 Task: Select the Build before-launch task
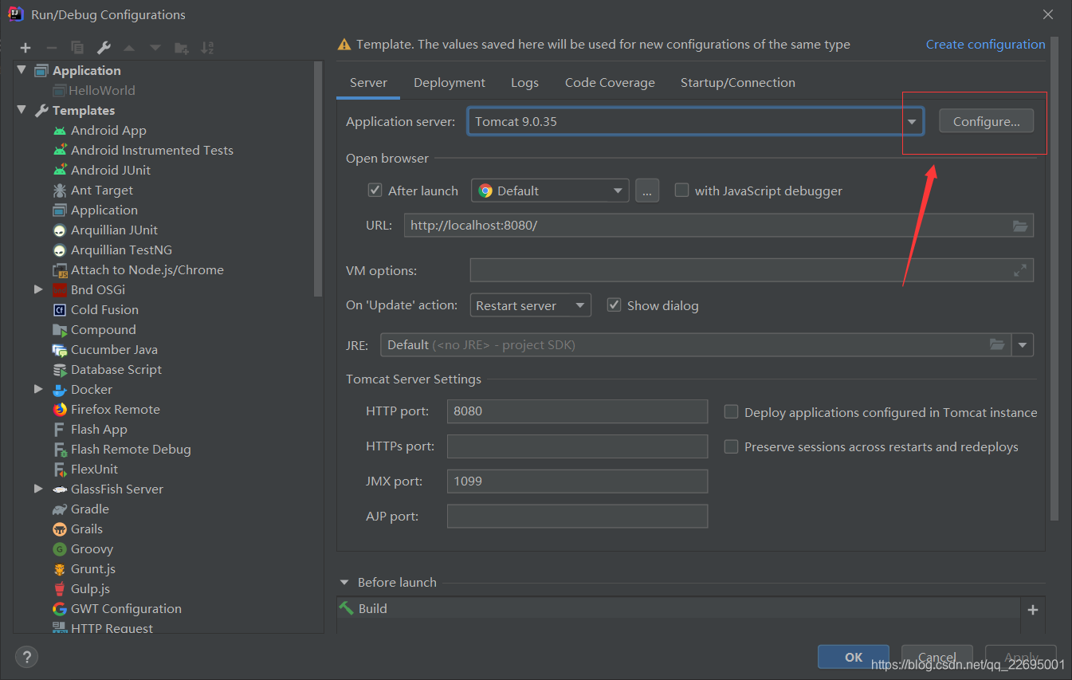point(679,608)
